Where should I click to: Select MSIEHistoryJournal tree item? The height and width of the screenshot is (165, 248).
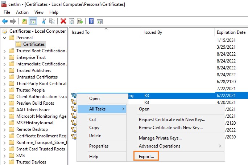tap(35, 123)
